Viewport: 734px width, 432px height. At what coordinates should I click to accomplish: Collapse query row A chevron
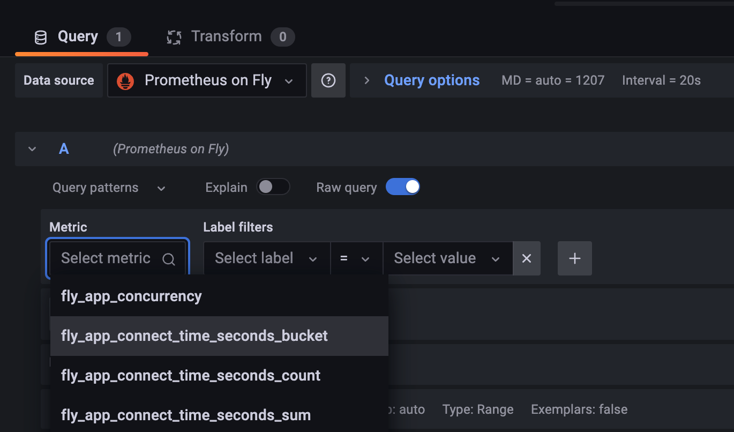tap(32, 149)
